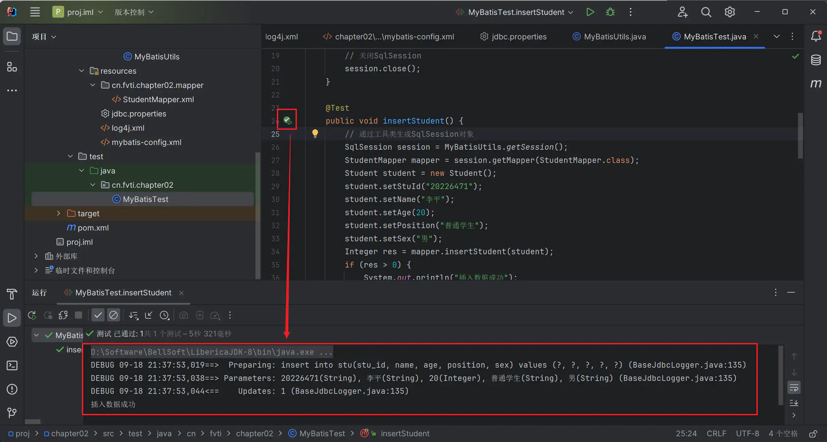Toggle read-only lock in status bar

click(813, 434)
